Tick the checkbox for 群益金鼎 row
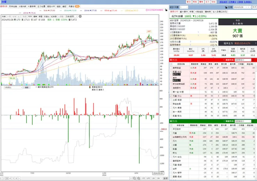The image size is (257, 181). pyautogui.click(x=171, y=104)
